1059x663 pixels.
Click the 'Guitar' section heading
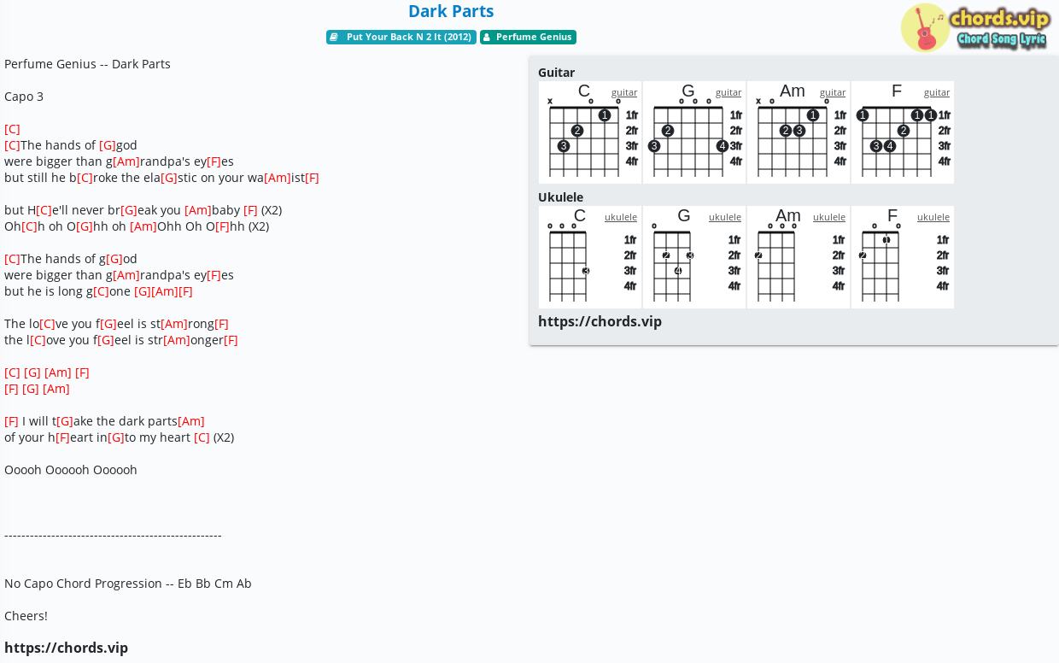point(556,73)
